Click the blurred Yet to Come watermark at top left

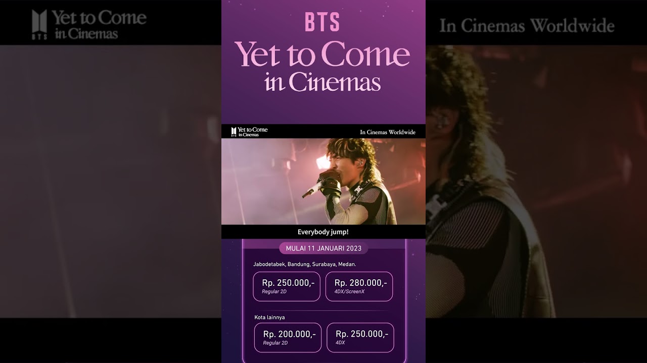click(x=99, y=25)
